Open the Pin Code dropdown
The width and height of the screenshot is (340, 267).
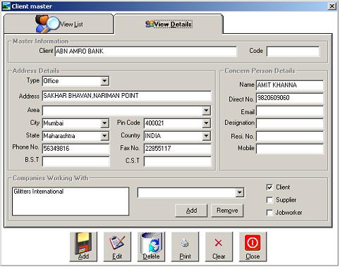click(x=206, y=123)
